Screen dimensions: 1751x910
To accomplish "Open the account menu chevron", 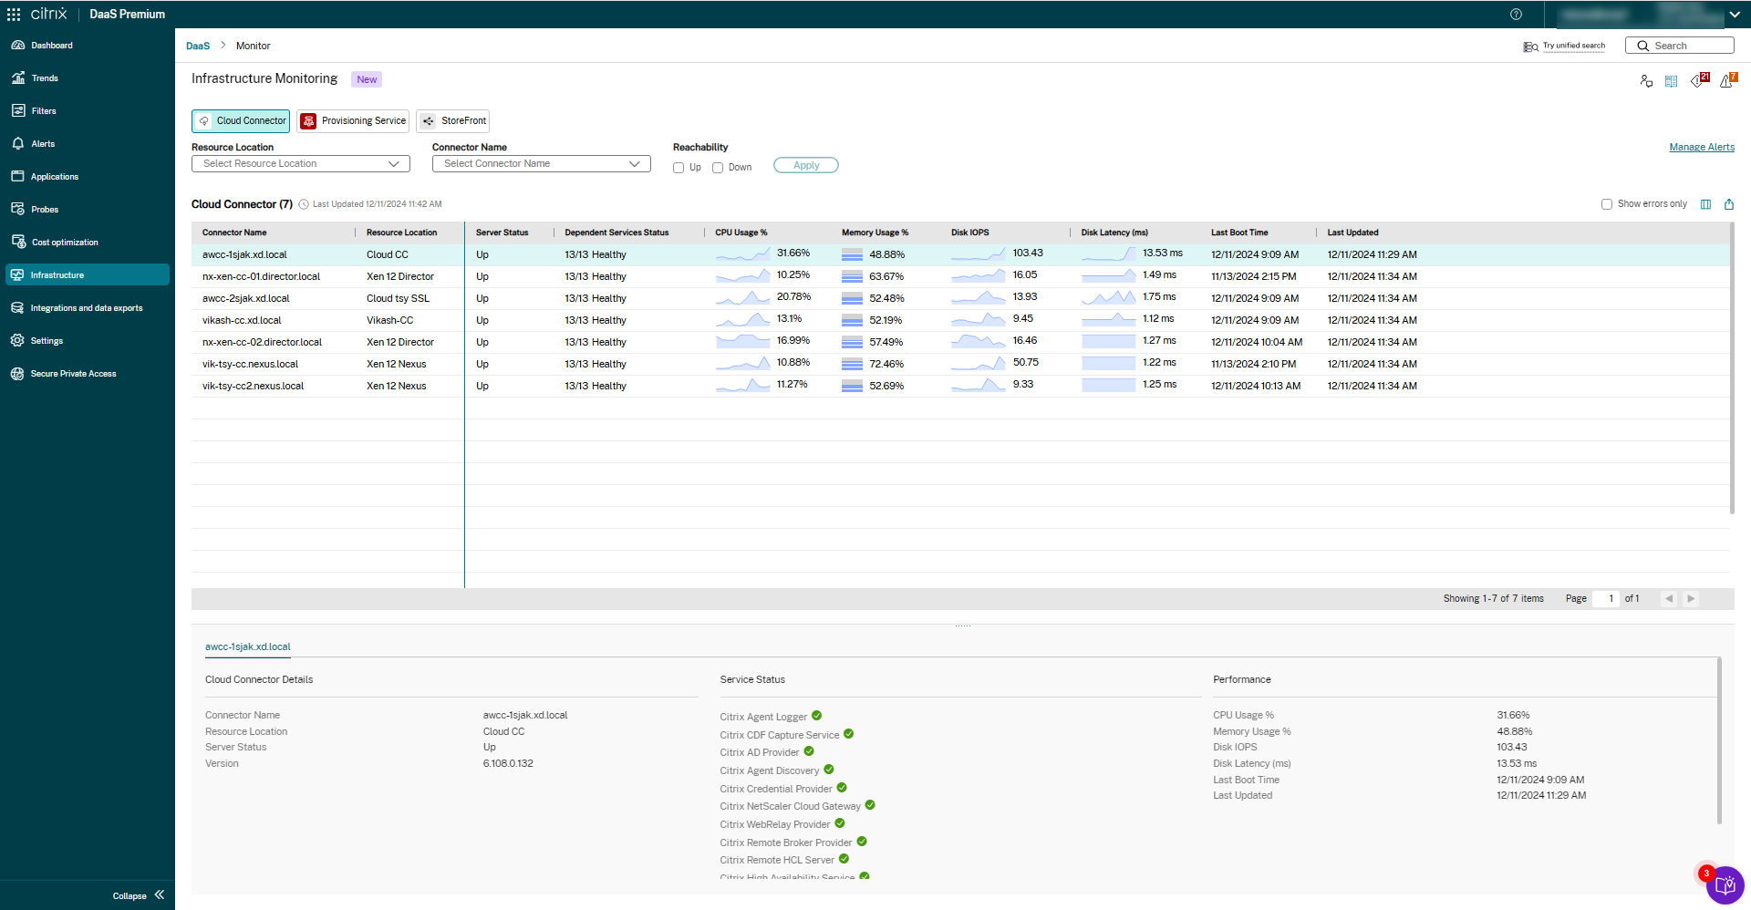I will coord(1734,15).
